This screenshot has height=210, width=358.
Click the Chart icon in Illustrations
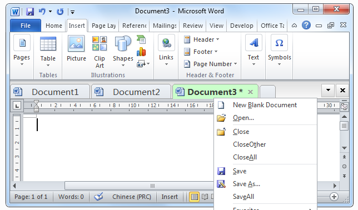point(141,52)
